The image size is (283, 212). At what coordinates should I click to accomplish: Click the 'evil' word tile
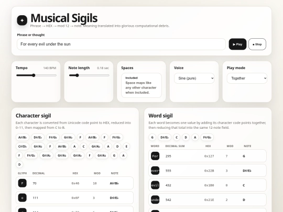pyautogui.click(x=155, y=185)
